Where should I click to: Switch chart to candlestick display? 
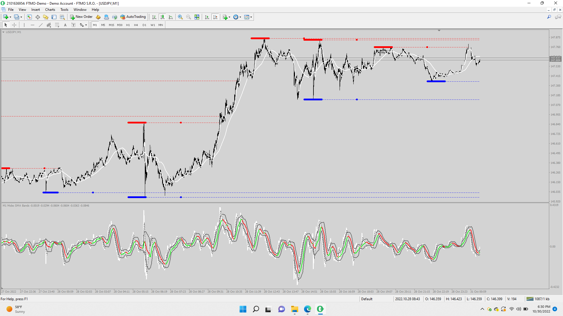tap(162, 17)
